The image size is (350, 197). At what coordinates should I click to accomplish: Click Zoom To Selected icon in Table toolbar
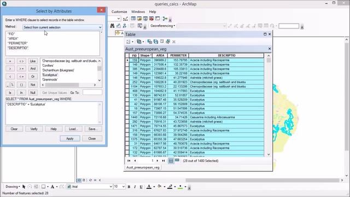[168, 42]
